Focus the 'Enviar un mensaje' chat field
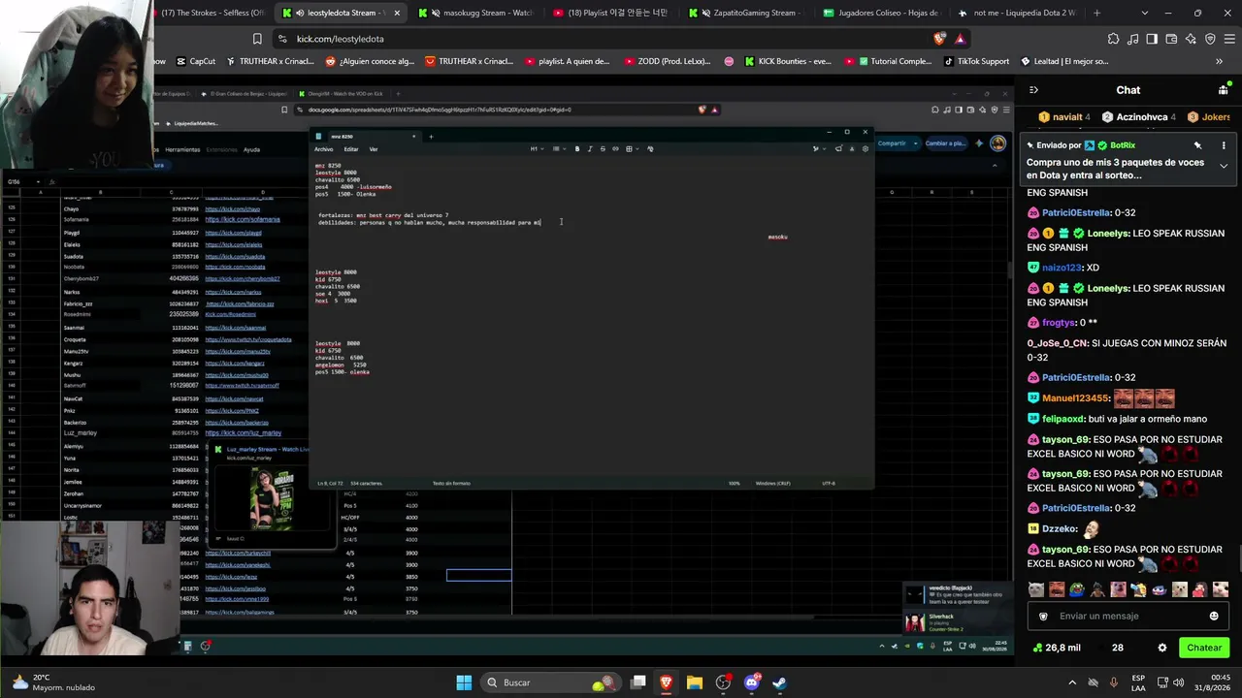The width and height of the screenshot is (1242, 698). click(x=1128, y=616)
